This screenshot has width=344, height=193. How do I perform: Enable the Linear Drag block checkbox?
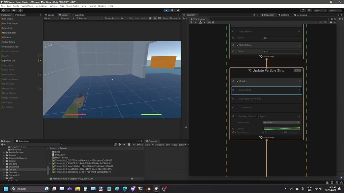pyautogui.click(x=238, y=90)
